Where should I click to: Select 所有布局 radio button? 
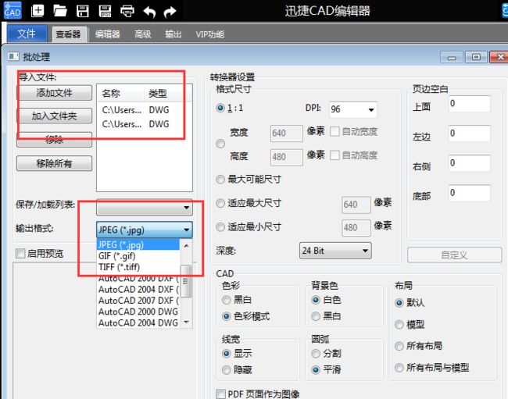pyautogui.click(x=399, y=346)
